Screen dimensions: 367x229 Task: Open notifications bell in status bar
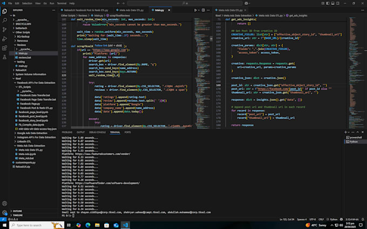coord(363,219)
